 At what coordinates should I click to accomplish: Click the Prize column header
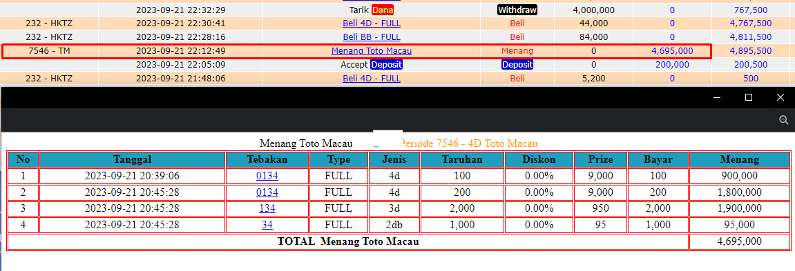point(600,159)
